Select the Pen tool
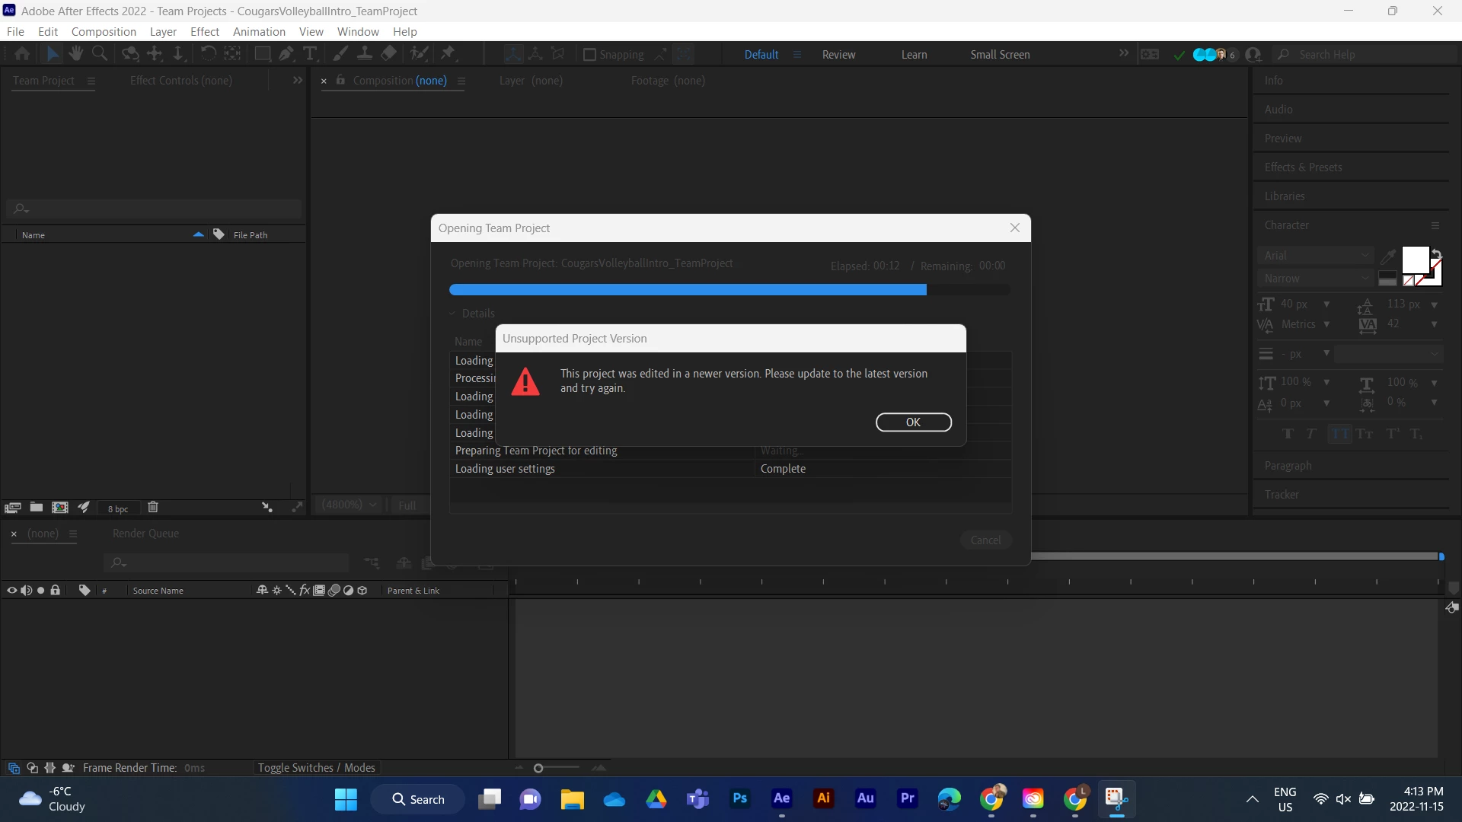The image size is (1462, 822). 286,54
